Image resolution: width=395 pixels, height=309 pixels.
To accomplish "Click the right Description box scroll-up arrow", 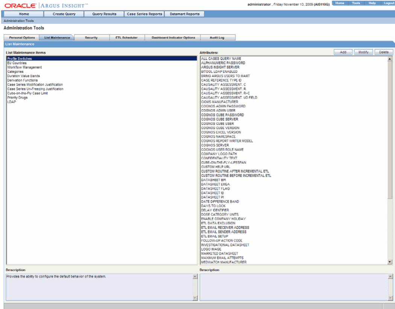I will [390, 277].
